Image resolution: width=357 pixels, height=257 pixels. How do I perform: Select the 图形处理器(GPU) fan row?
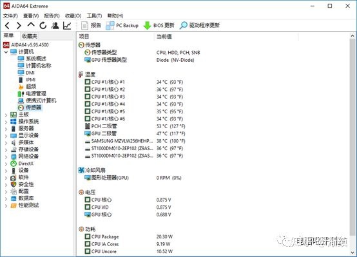(x=133, y=178)
